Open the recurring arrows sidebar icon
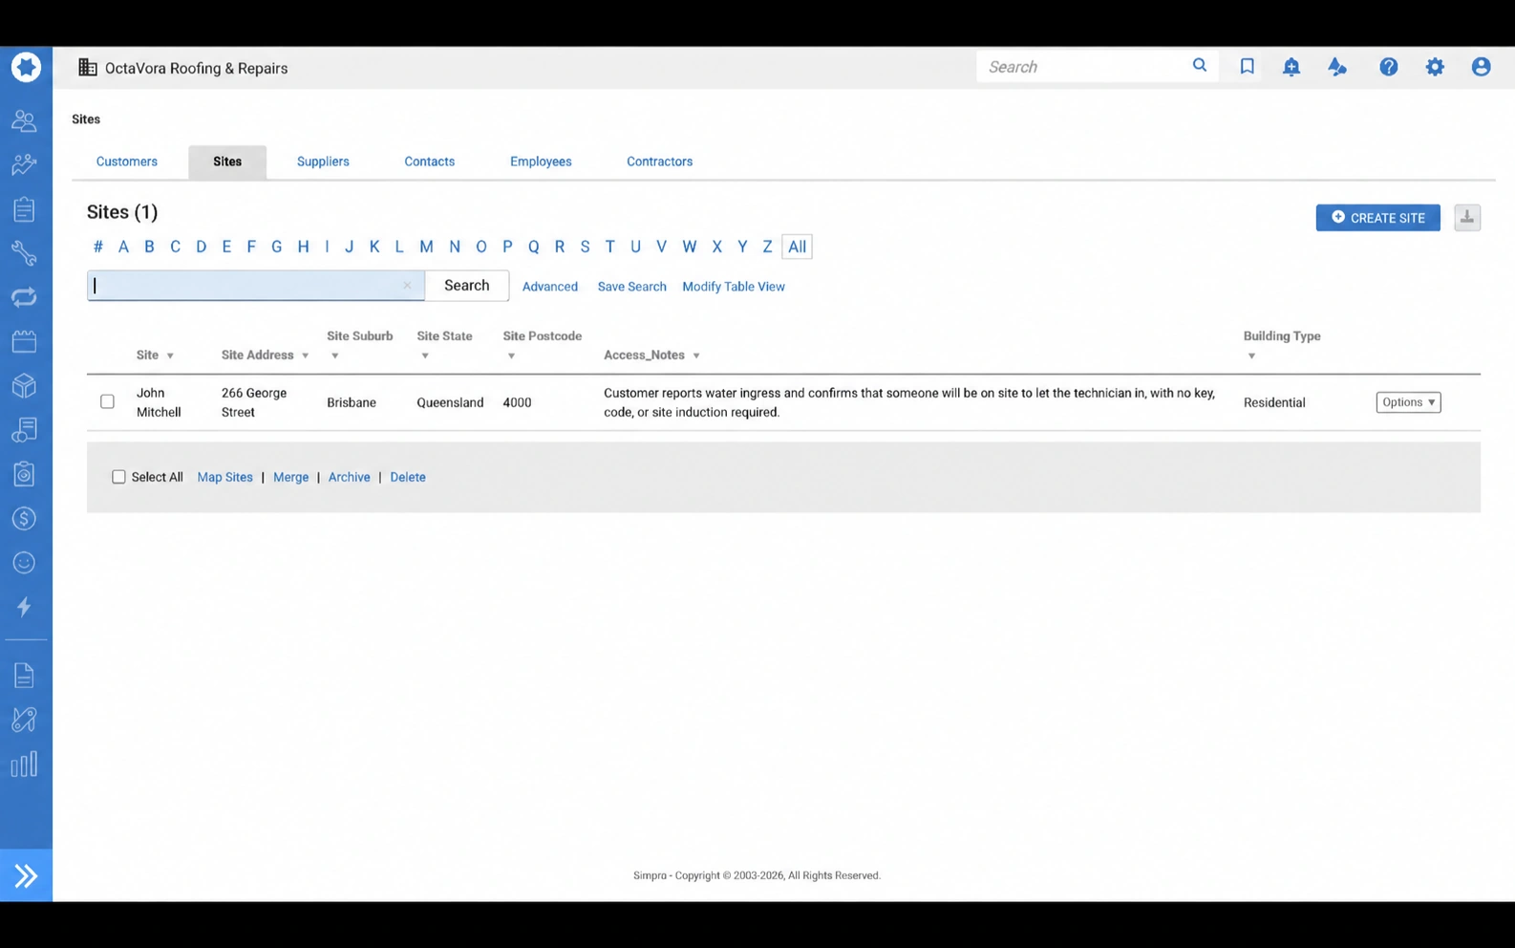 (24, 297)
